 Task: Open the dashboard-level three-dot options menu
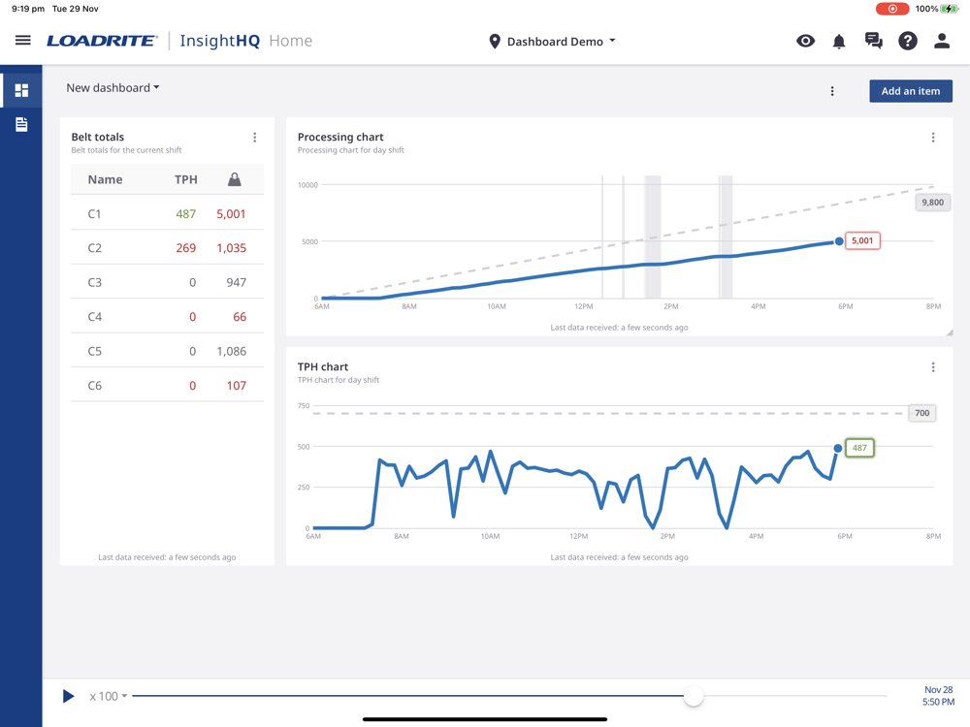pyautogui.click(x=832, y=91)
